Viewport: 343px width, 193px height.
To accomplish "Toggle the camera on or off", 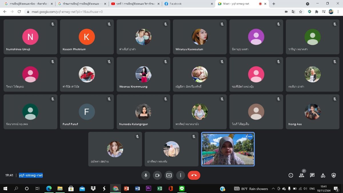I will coord(157,175).
